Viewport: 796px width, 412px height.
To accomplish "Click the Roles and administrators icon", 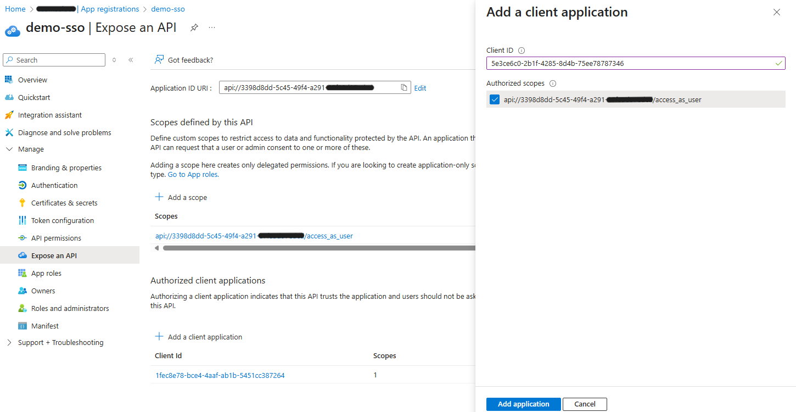I will [22, 308].
